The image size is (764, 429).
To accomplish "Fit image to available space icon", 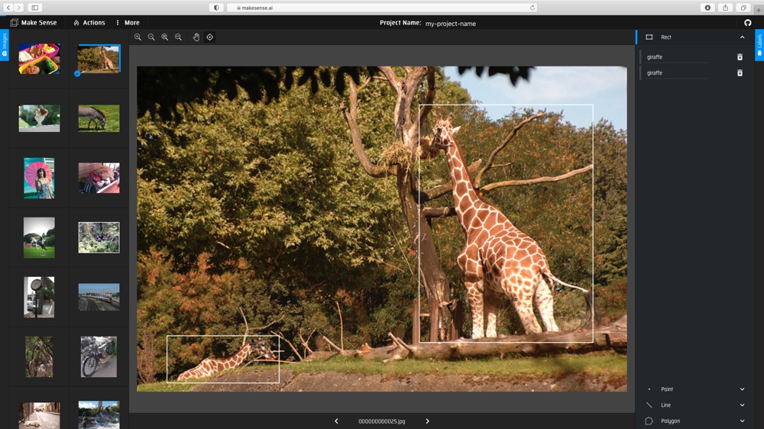I will point(165,37).
